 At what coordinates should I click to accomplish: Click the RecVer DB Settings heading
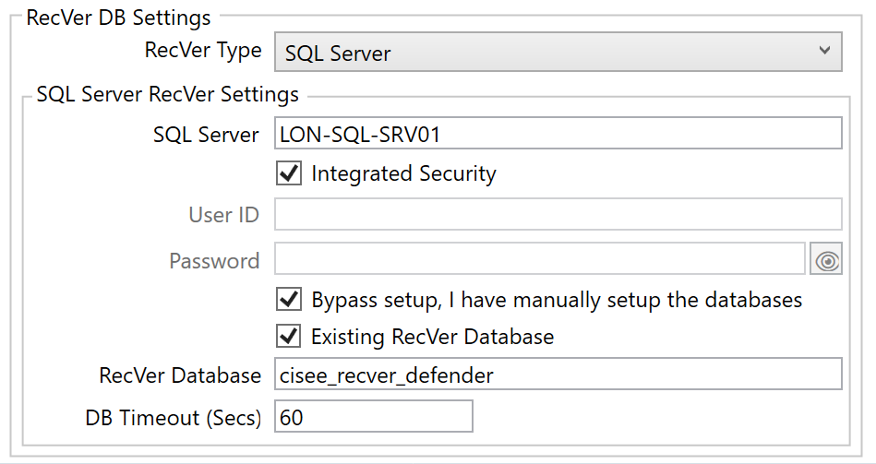point(118,18)
